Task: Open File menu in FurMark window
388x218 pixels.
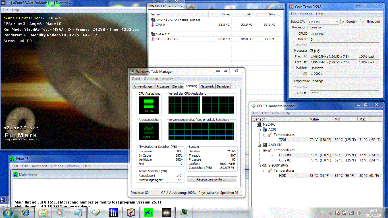Action: click(5, 10)
